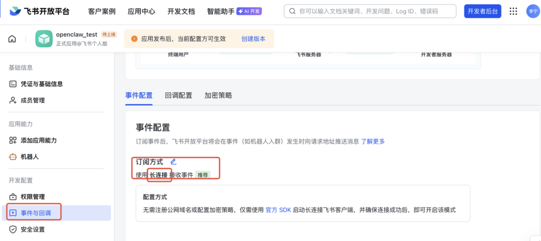This screenshot has width=541, height=241.
Task: Click the robot icon for 机器人
Action: (x=13, y=156)
